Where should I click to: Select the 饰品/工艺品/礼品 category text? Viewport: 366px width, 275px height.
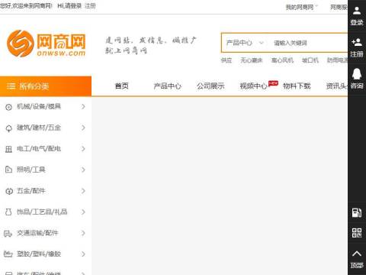[42, 212]
